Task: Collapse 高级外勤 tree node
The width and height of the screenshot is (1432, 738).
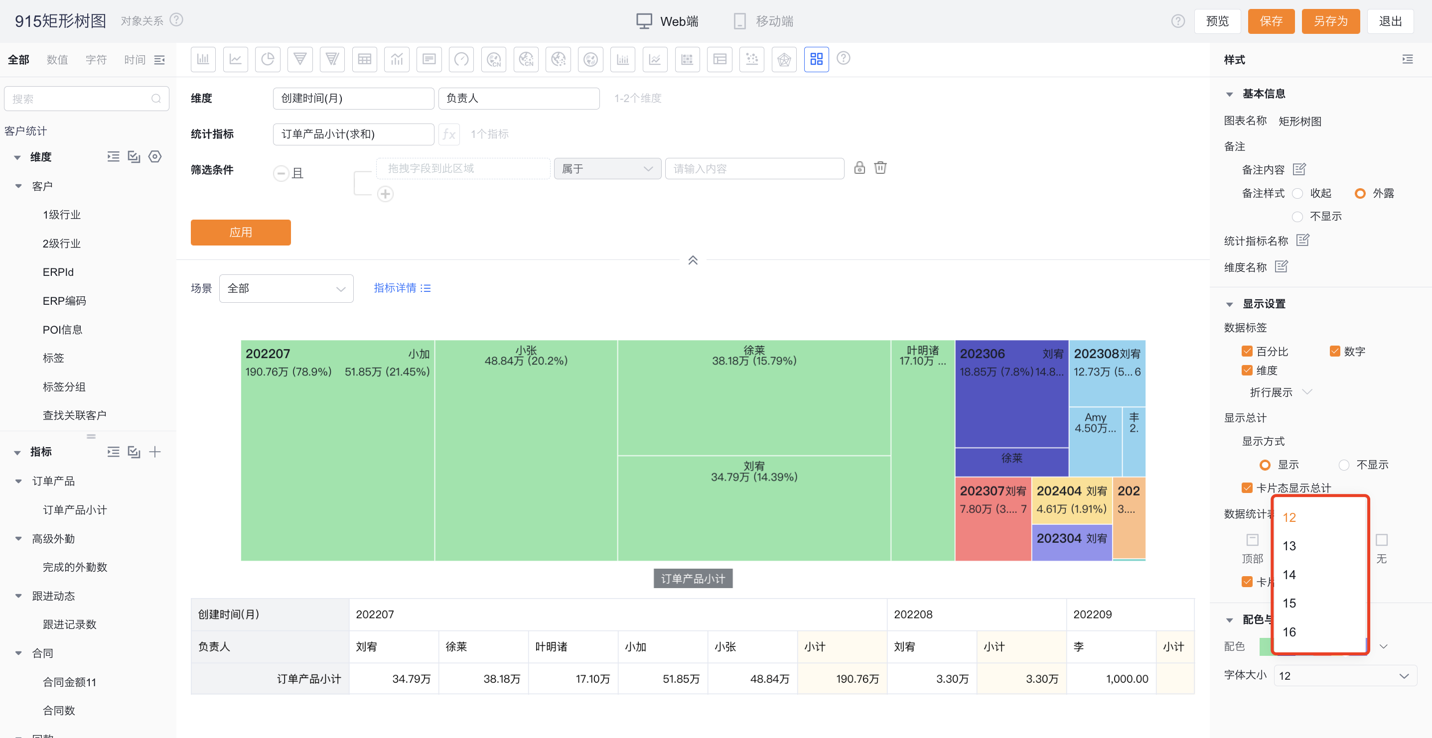Action: click(18, 538)
